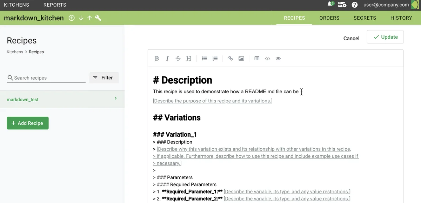Switch to the Orders tab
This screenshot has width=421, height=203.
click(x=329, y=18)
